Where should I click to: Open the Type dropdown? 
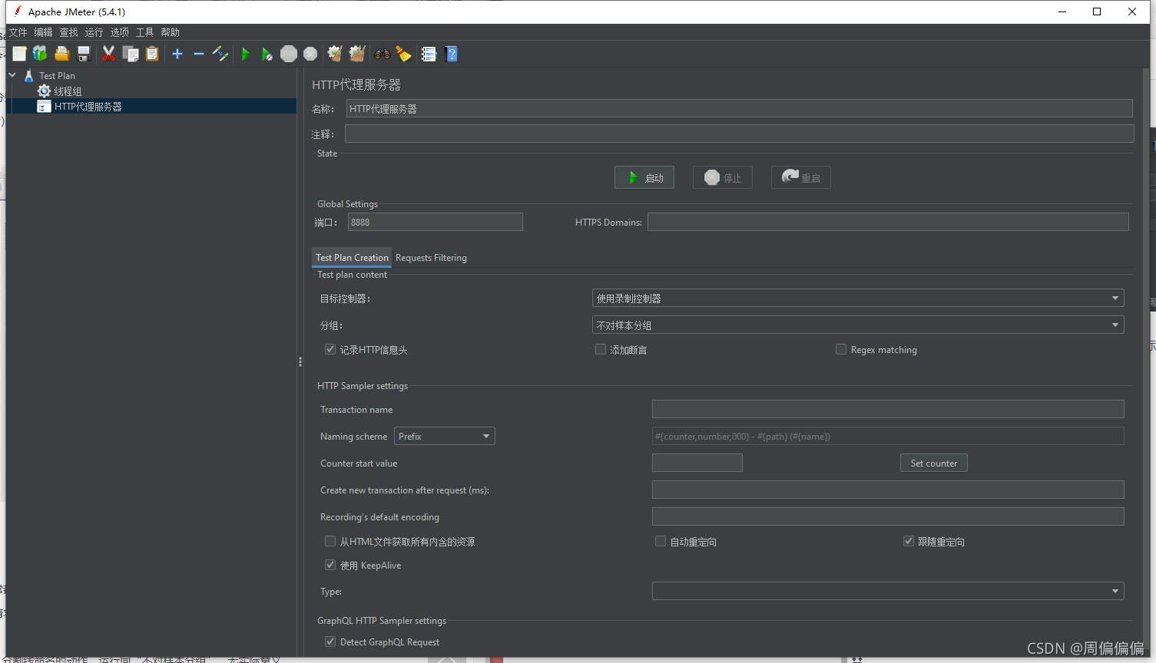[888, 591]
